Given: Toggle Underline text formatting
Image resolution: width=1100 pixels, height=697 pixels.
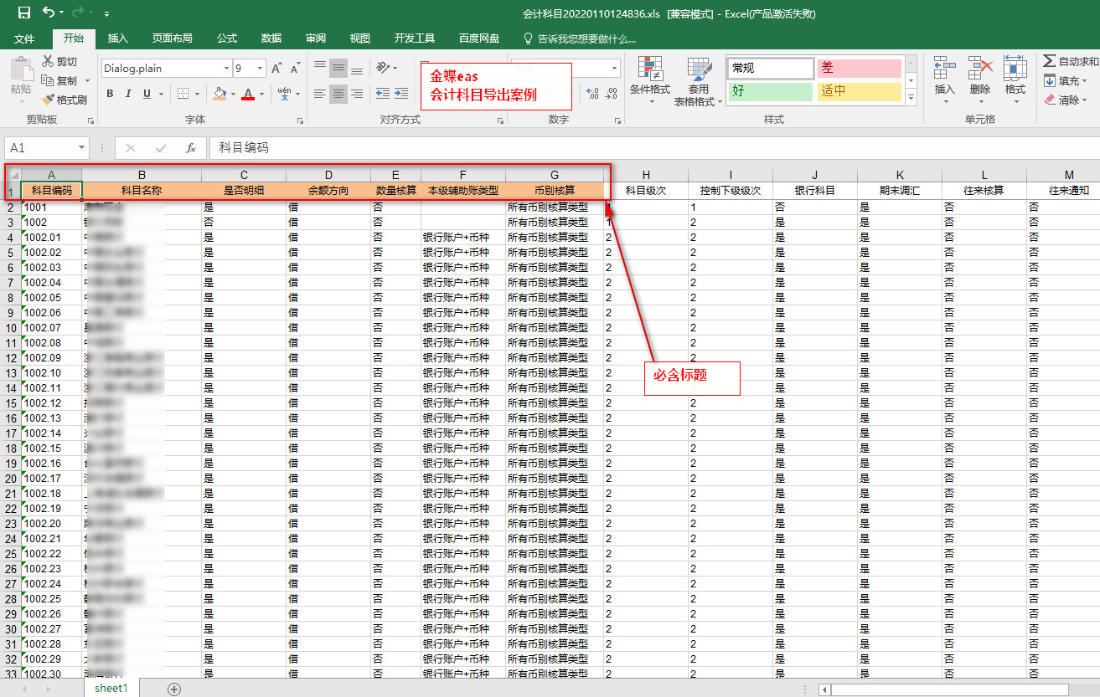Looking at the screenshot, I should (x=147, y=94).
